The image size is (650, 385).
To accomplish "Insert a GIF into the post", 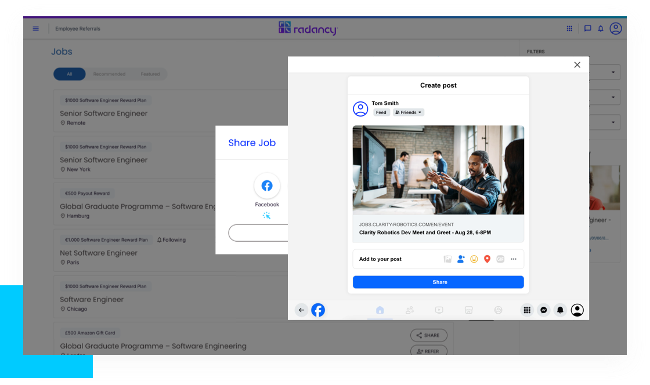I will 500,259.
